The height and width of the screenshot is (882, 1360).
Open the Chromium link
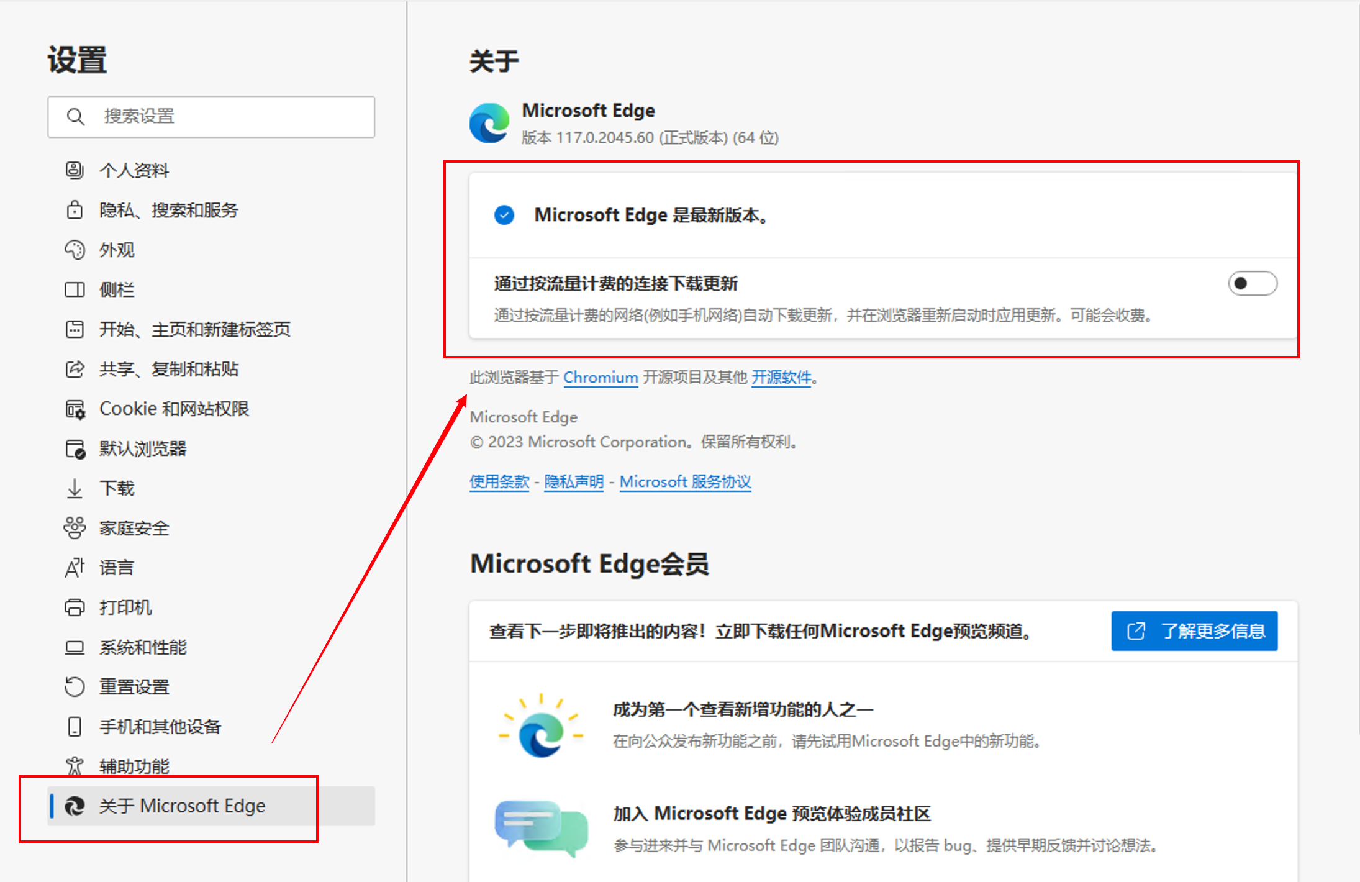[601, 378]
